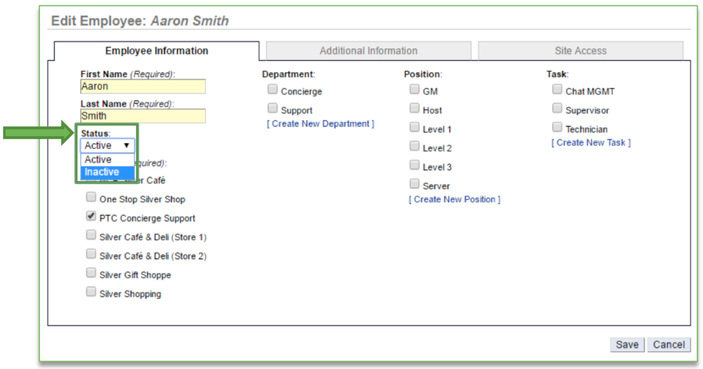Tick the GM position checkbox
This screenshot has height=369, width=703.
pyautogui.click(x=414, y=90)
